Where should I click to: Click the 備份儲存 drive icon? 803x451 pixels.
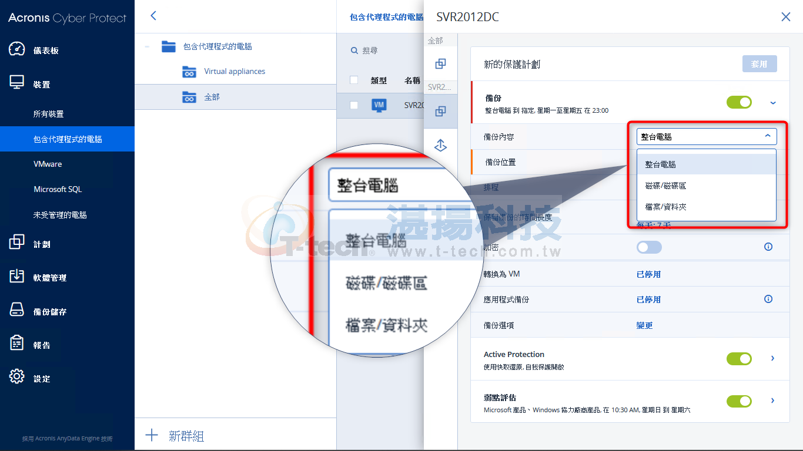tap(17, 310)
